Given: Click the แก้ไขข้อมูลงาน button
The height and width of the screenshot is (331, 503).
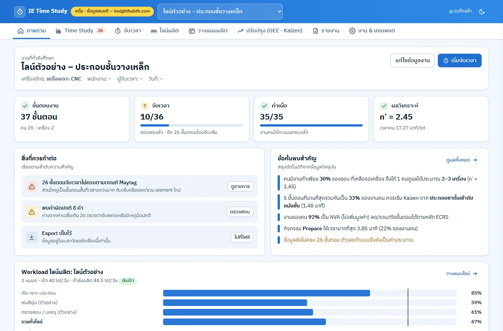Looking at the screenshot, I should [x=412, y=61].
